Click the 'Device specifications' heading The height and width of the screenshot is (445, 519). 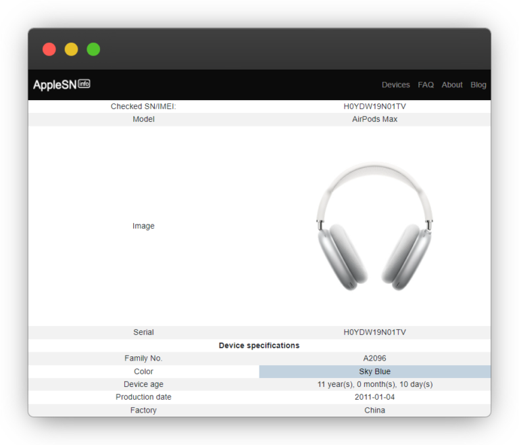[259, 346]
